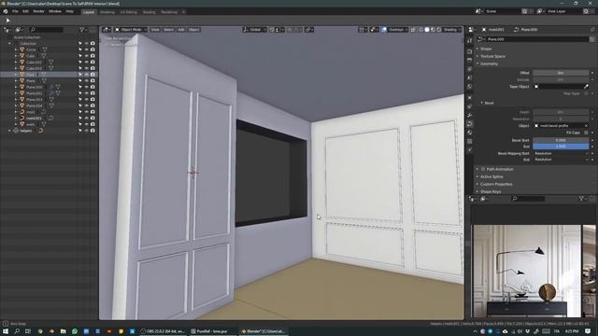598x336 pixels.
Task: Toggle selectable arrow for helpers collection
Action: click(x=80, y=131)
